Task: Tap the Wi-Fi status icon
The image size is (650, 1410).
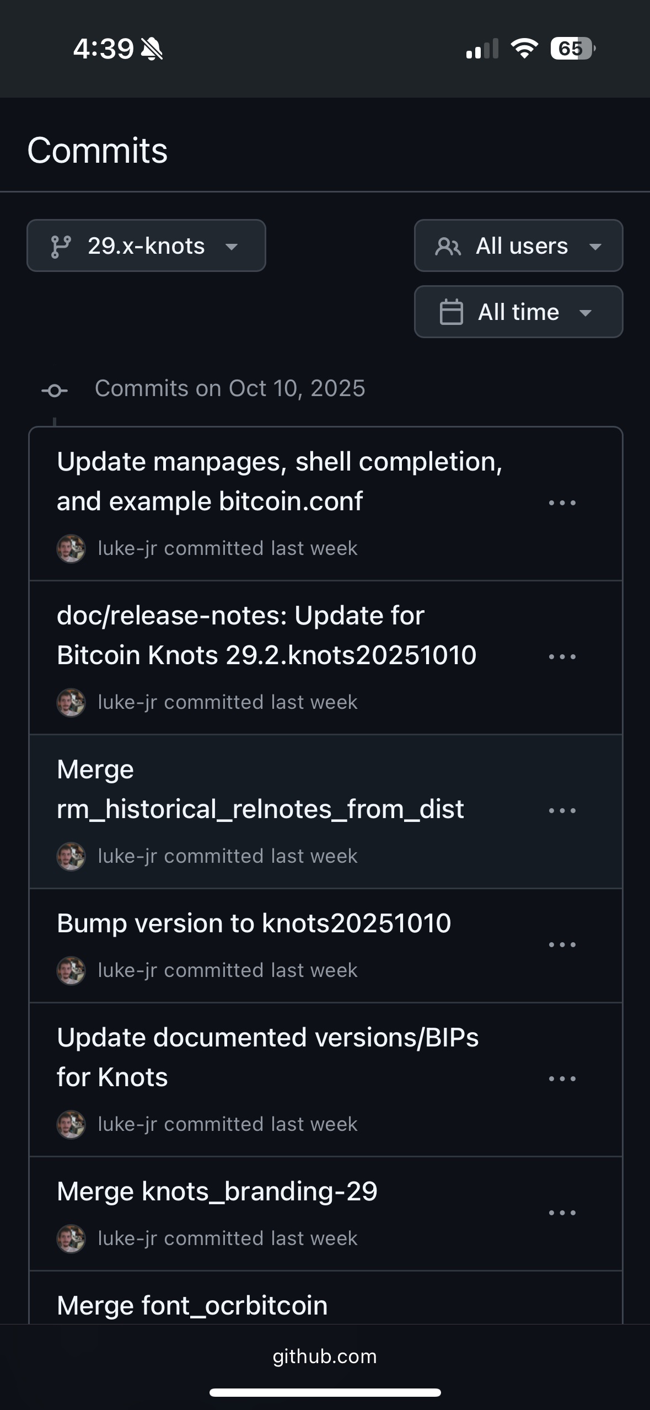Action: pyautogui.click(x=524, y=49)
